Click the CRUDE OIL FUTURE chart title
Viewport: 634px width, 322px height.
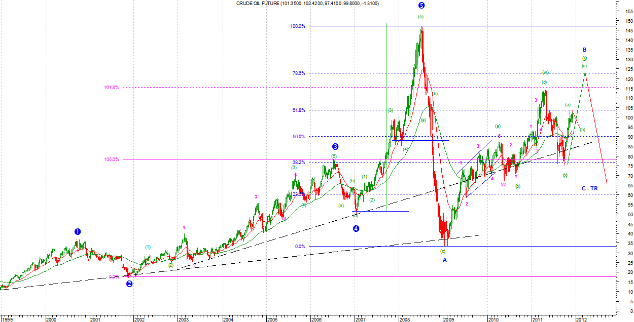tap(307, 4)
